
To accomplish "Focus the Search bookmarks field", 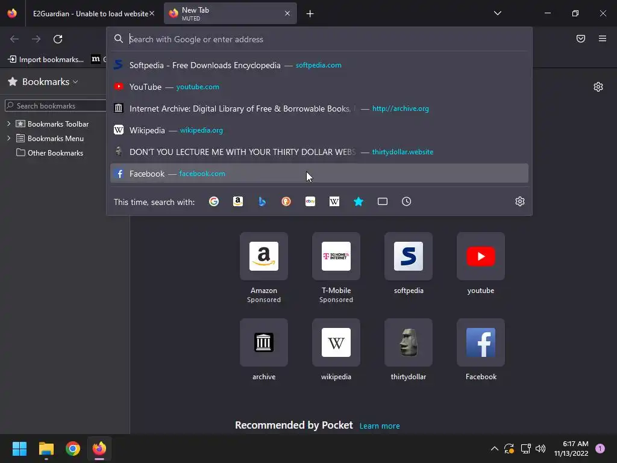I will pos(56,106).
